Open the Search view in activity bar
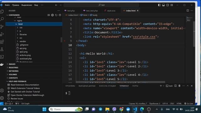 point(2,19)
